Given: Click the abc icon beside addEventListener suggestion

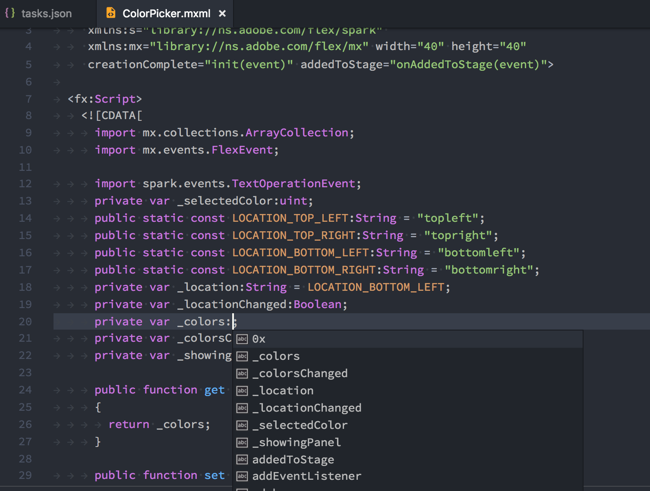Looking at the screenshot, I should pyautogui.click(x=242, y=476).
